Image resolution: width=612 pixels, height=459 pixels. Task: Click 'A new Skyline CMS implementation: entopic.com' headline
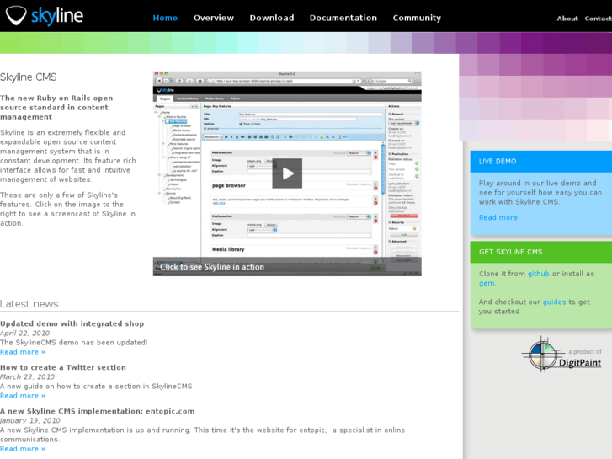click(97, 411)
